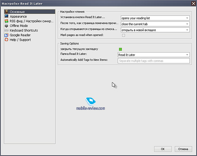Click the 'Папка Read It Later:' label

74,54
